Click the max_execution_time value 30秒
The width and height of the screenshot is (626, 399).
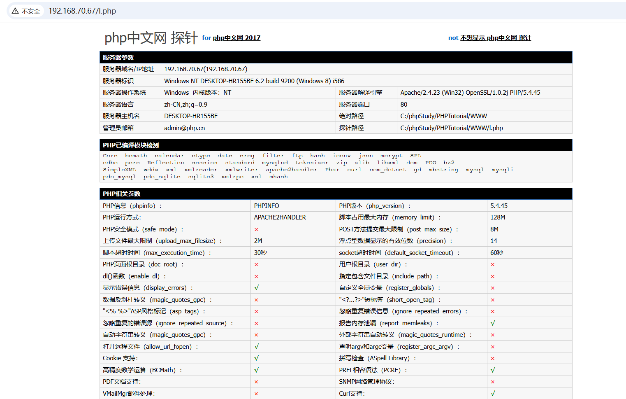click(x=260, y=253)
